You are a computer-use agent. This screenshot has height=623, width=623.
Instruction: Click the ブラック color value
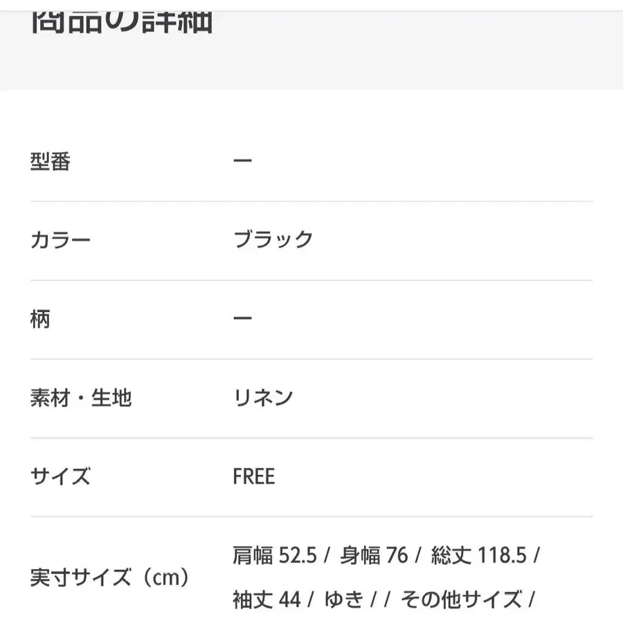point(273,240)
